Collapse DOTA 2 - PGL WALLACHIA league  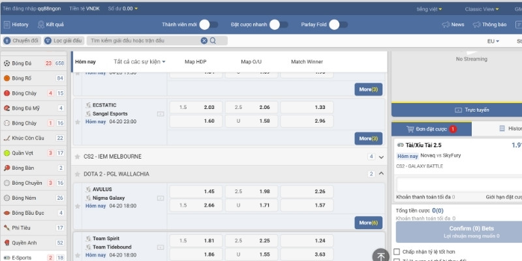pyautogui.click(x=382, y=174)
